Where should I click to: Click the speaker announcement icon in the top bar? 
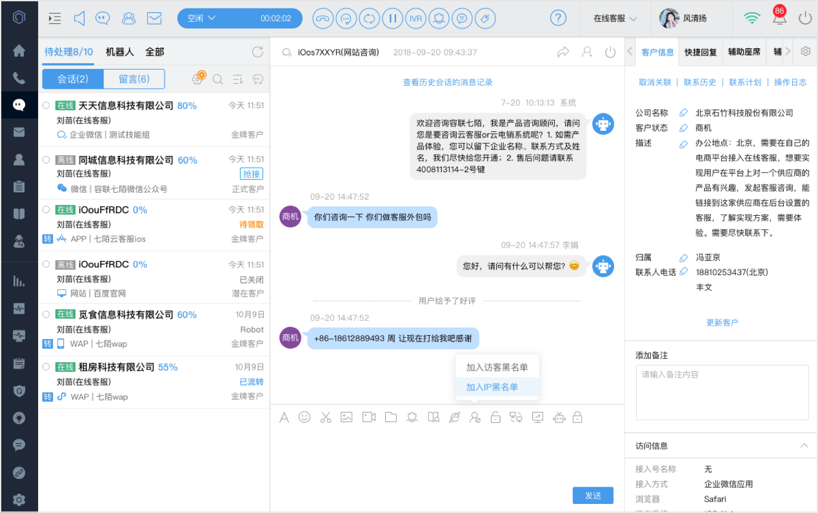(x=79, y=18)
